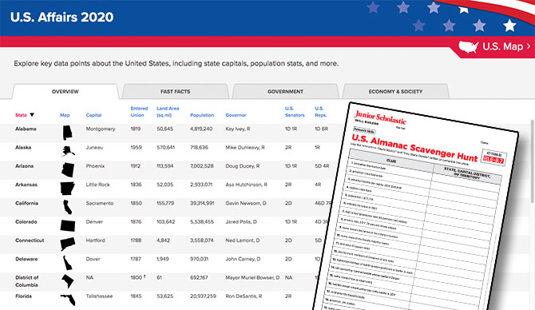Click the Delaware state shape icon
This screenshot has height=310, width=535.
(68, 263)
